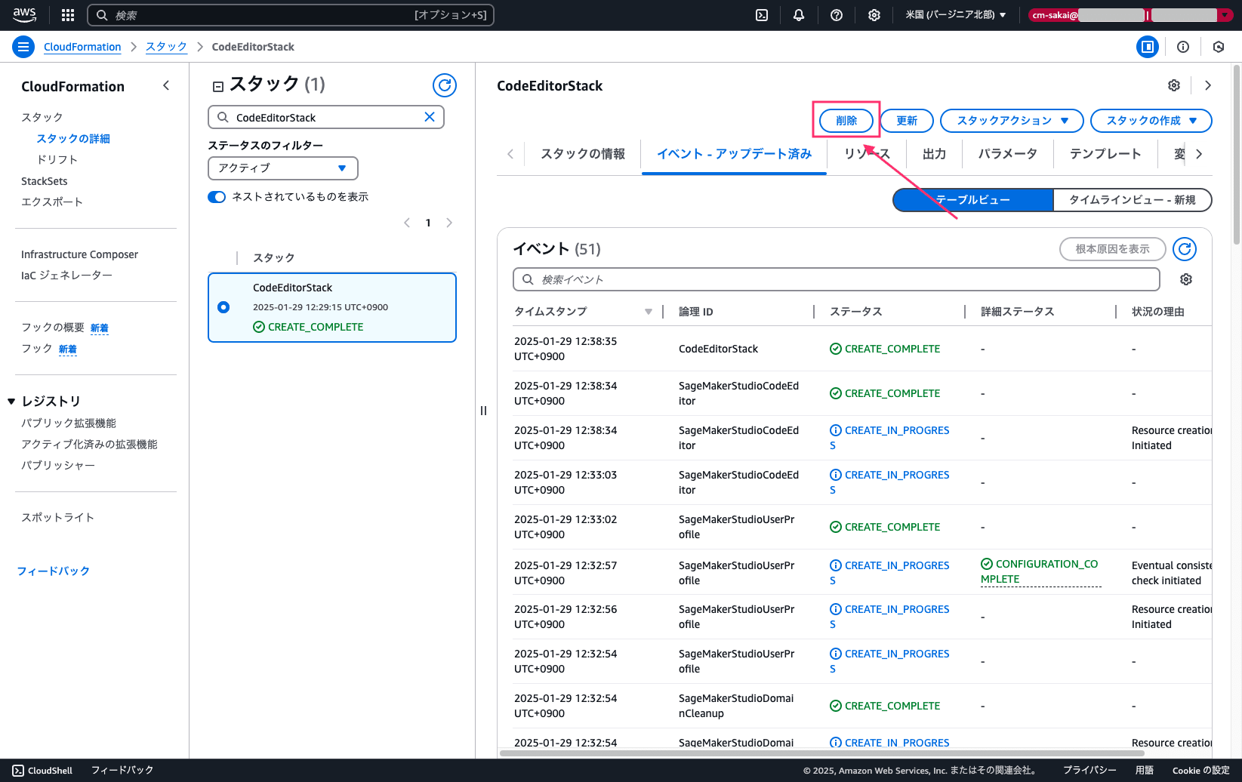Open the hexagon assistant icon in breadcrumb bar
The image size is (1242, 782).
click(x=1219, y=47)
